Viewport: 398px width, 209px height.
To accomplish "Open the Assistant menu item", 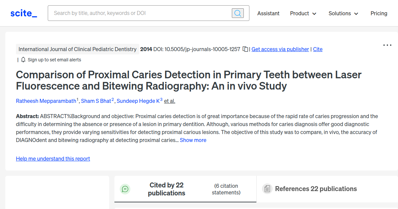I will (268, 13).
